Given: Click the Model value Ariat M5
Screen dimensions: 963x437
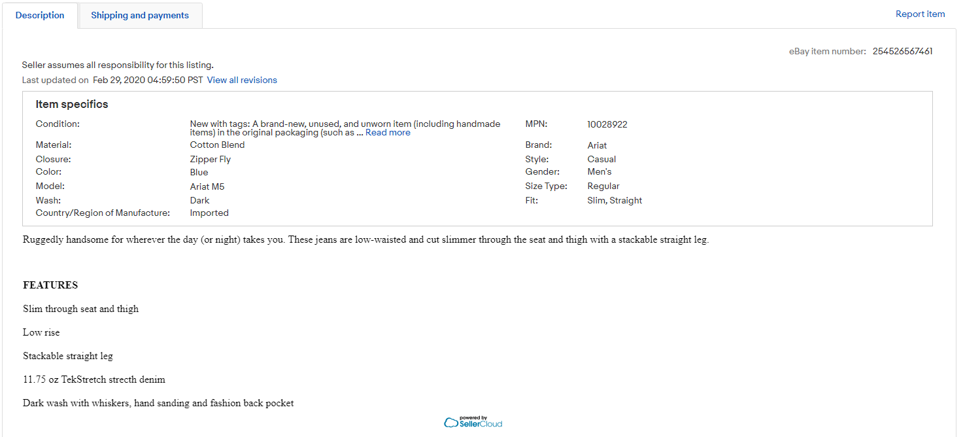Looking at the screenshot, I should tap(207, 186).
